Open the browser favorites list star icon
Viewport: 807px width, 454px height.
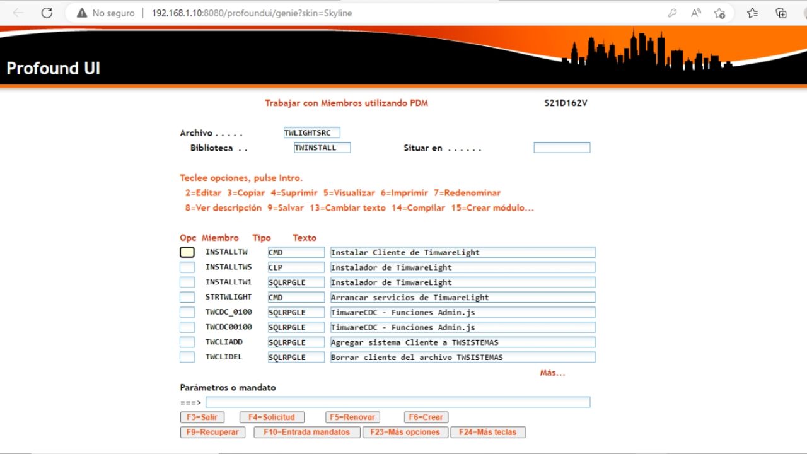click(752, 13)
